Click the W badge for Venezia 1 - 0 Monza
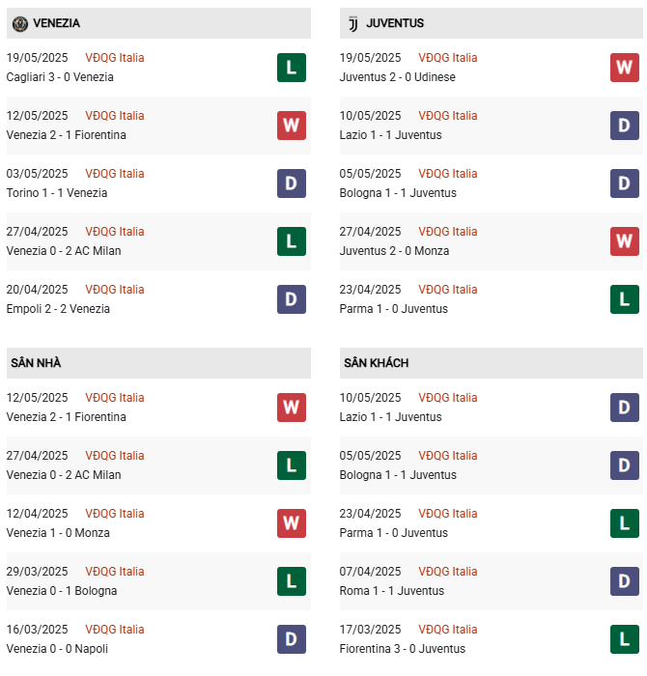 (x=292, y=523)
